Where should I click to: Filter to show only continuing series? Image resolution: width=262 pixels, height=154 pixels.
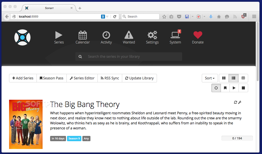click(x=234, y=88)
